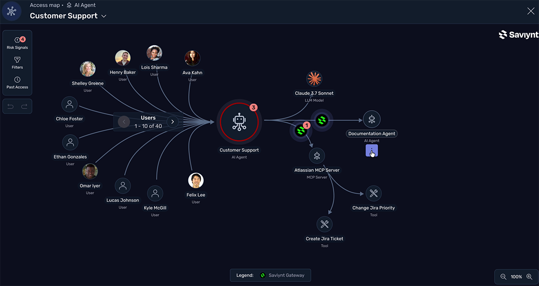
Task: Select Henry Baker's avatar
Action: [x=123, y=58]
